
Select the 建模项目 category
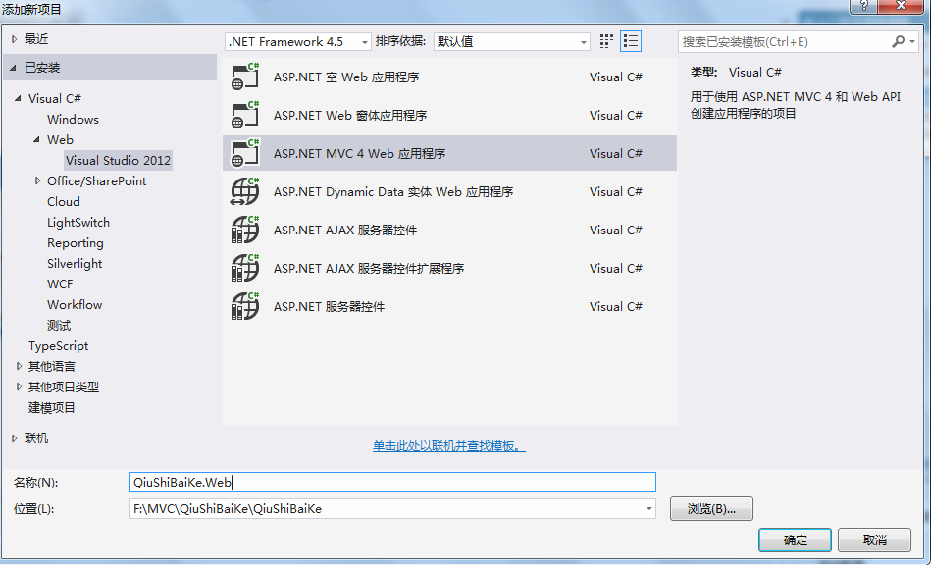(52, 408)
